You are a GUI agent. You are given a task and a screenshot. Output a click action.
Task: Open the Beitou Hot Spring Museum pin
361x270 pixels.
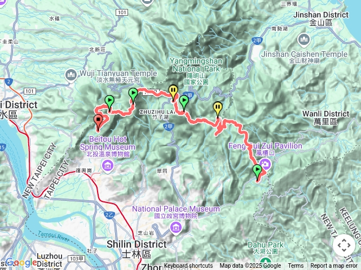[108, 166]
